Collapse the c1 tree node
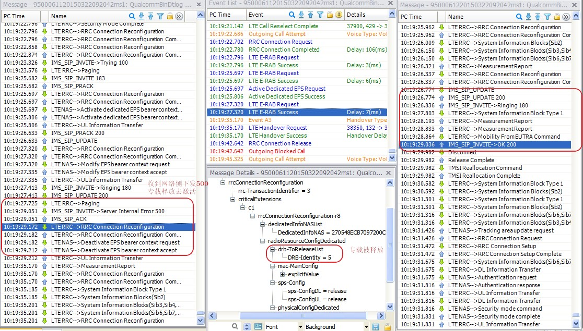The height and width of the screenshot is (331, 583). (243, 207)
